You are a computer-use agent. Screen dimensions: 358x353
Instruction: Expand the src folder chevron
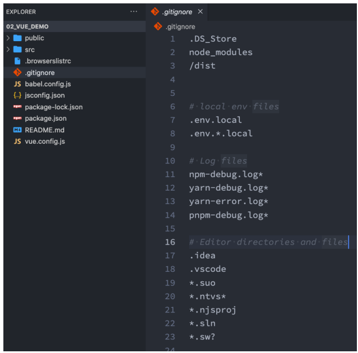(x=8, y=50)
